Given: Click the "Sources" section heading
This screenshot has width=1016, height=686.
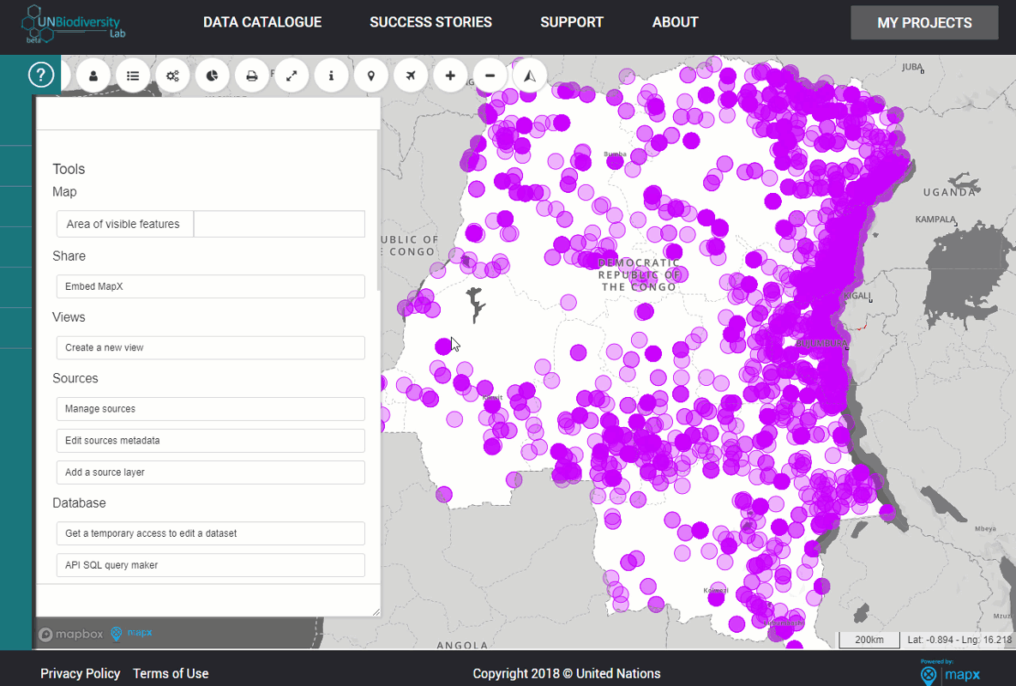Looking at the screenshot, I should (x=75, y=378).
